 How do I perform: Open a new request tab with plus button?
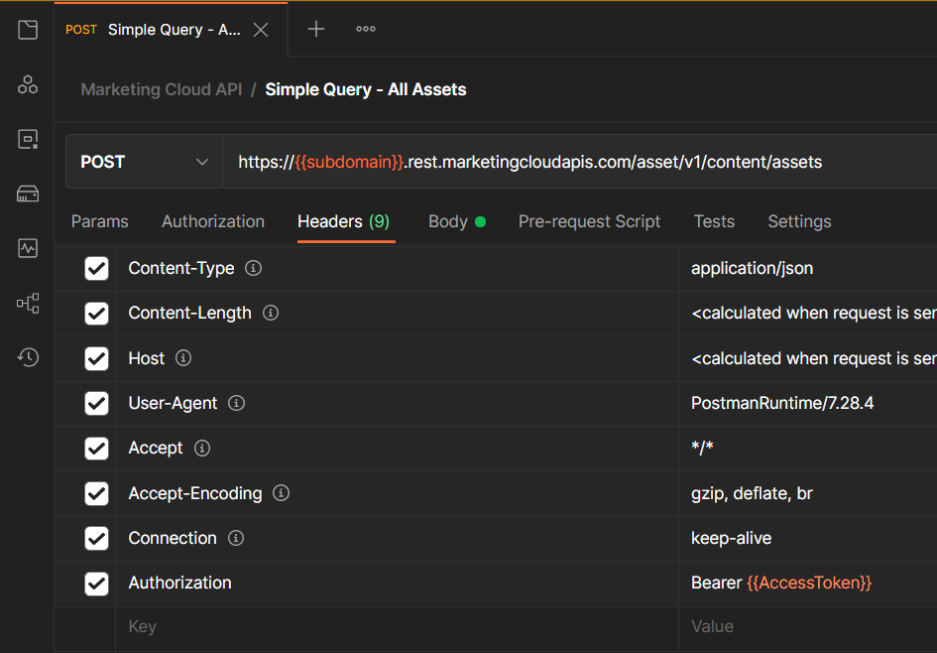click(x=315, y=29)
